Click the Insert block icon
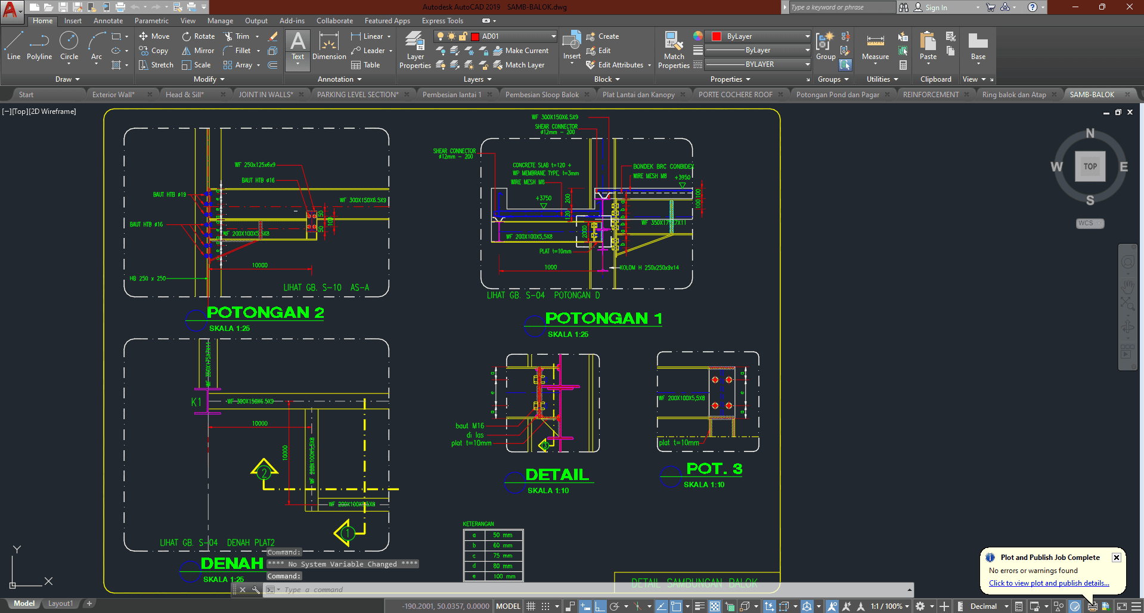 572,46
